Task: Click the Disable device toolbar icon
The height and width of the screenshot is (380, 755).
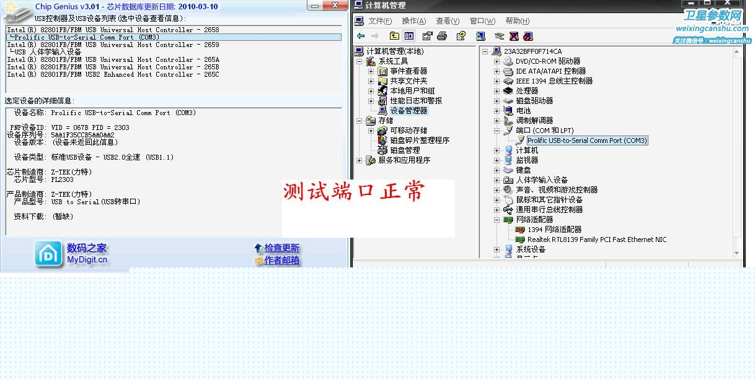Action: 528,37
